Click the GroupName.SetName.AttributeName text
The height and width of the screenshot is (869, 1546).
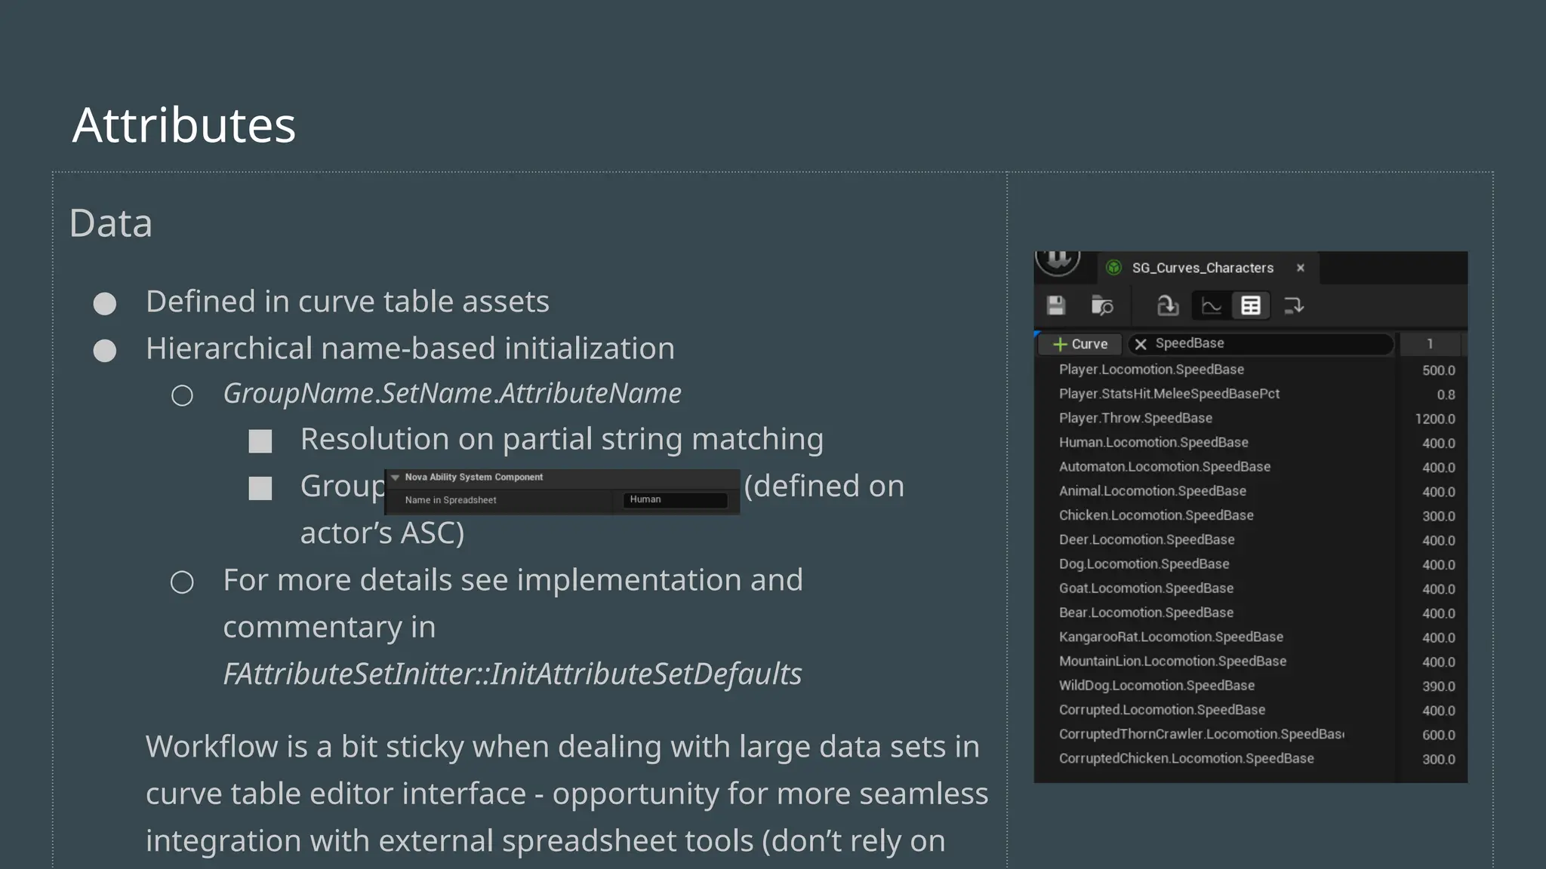click(x=452, y=394)
